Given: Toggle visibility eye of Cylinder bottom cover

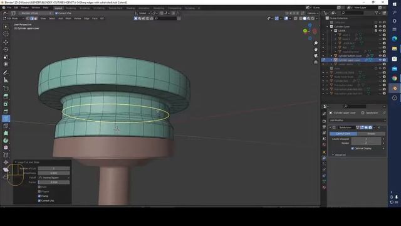Looking at the screenshot, I should [380, 56].
